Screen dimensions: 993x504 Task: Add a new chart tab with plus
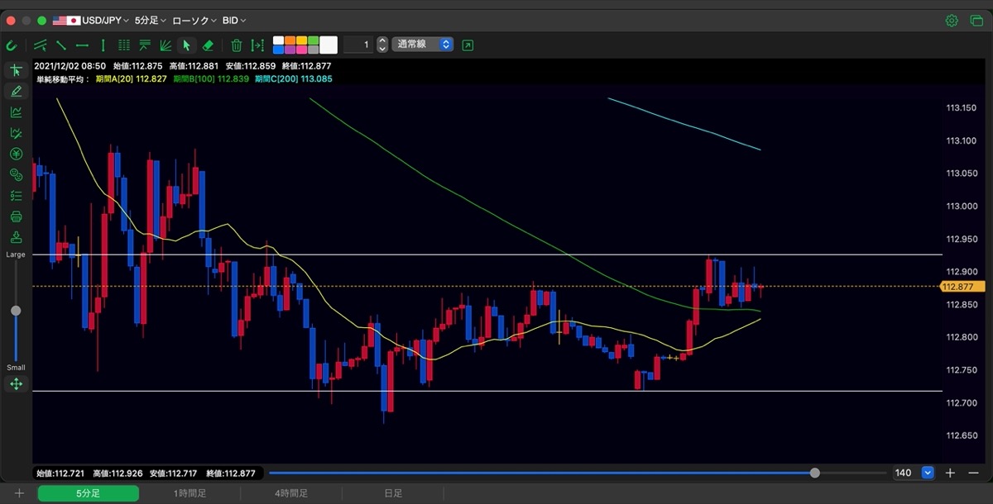(x=19, y=493)
